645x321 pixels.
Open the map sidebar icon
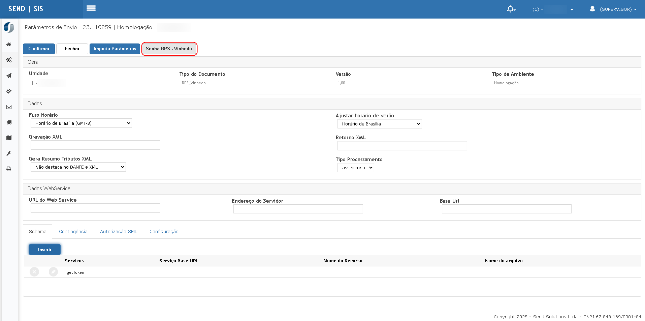9,138
